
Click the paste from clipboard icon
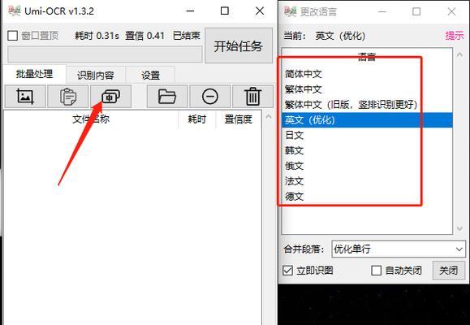tap(68, 97)
